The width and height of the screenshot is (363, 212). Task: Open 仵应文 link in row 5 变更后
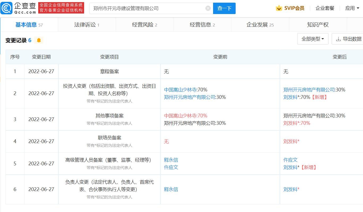click(x=290, y=160)
